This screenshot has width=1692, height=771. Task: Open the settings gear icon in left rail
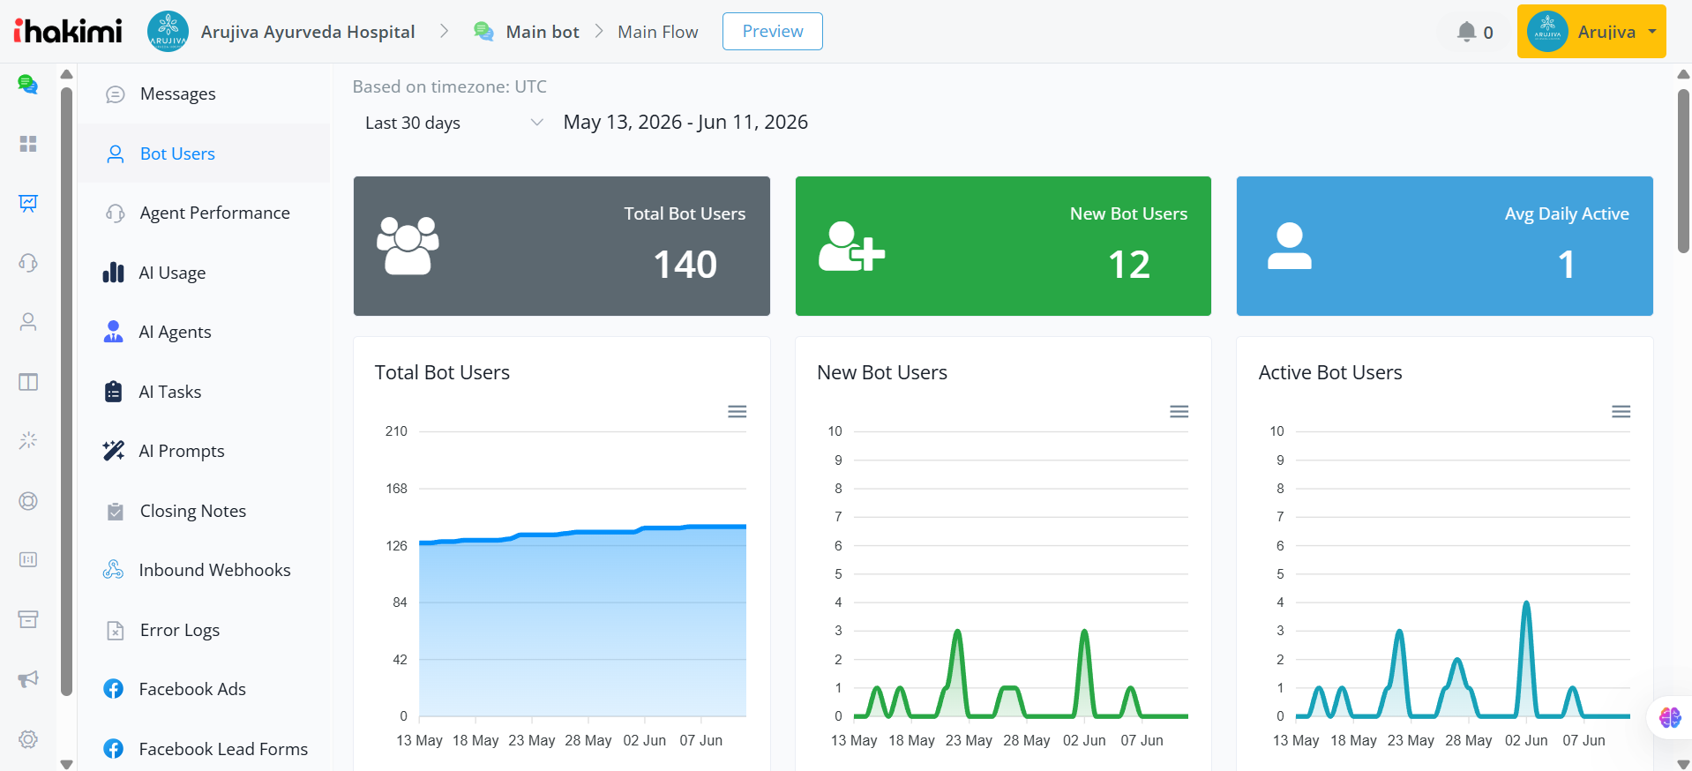pyautogui.click(x=28, y=739)
